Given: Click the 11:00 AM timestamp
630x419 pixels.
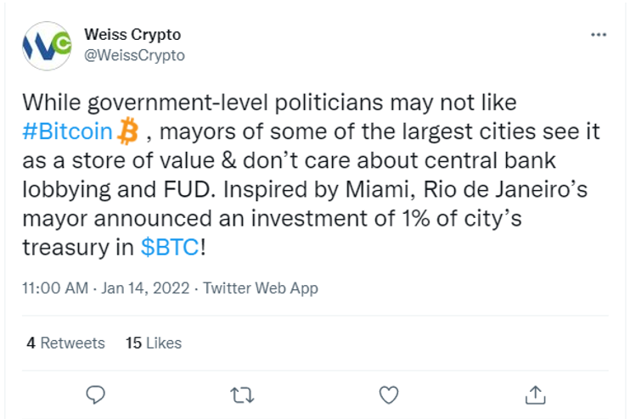Looking at the screenshot, I should [x=55, y=288].
